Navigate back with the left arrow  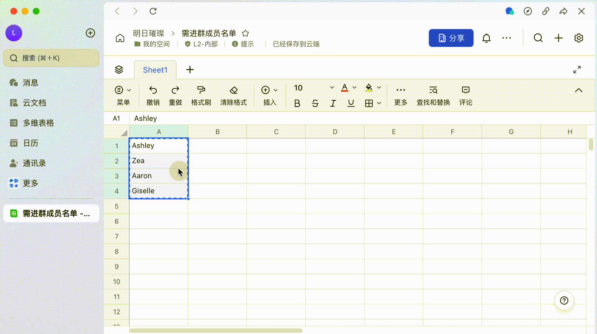(117, 11)
